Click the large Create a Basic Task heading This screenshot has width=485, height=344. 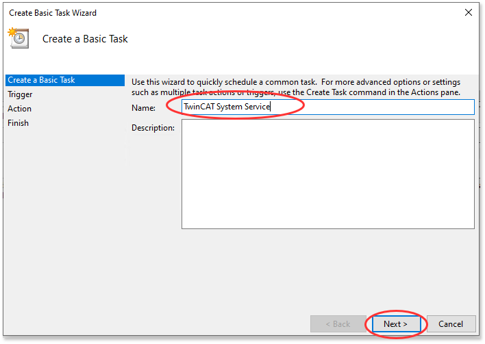click(85, 39)
